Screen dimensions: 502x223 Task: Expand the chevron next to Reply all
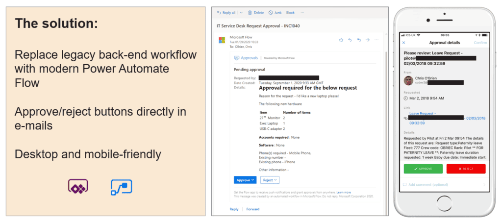(x=241, y=13)
